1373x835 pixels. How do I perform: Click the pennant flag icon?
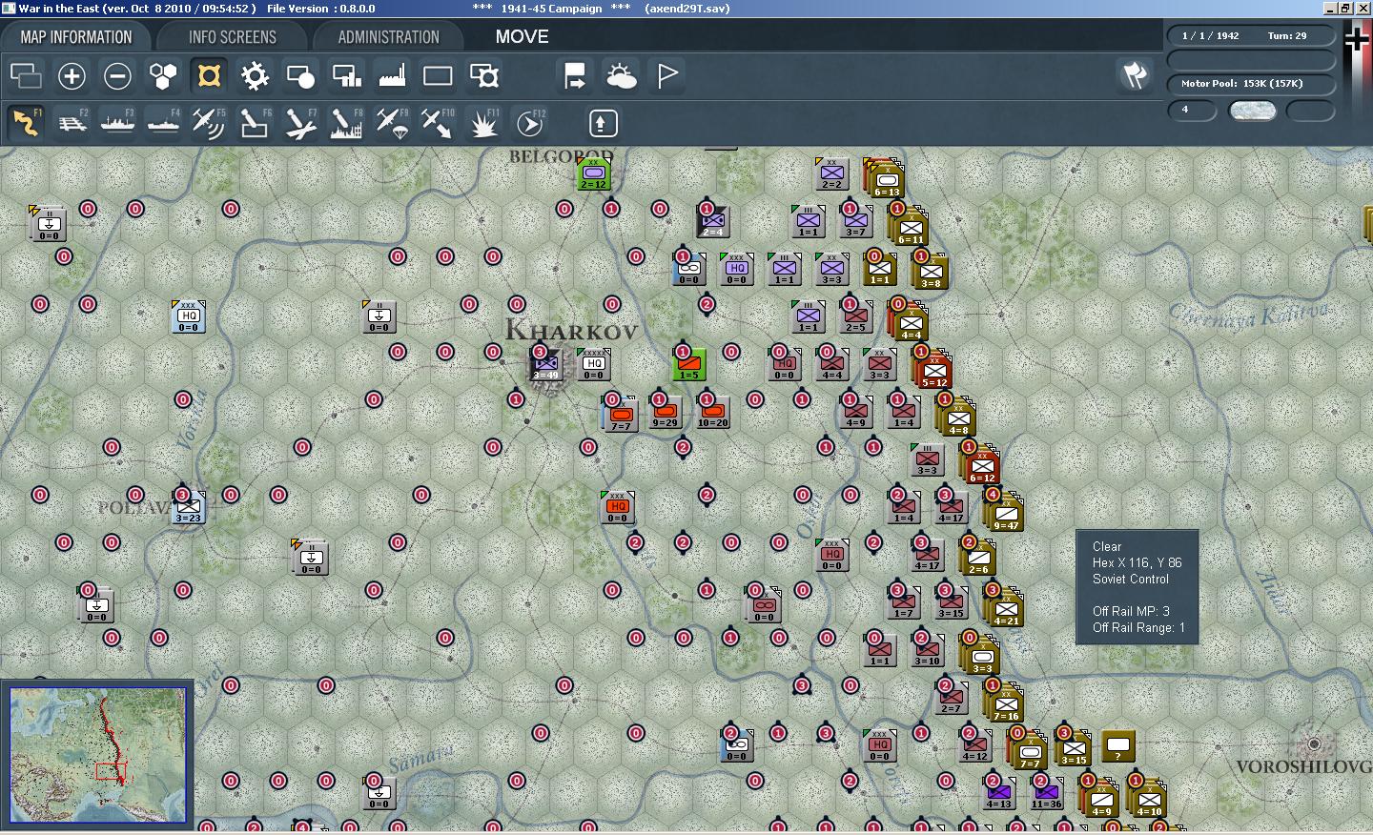666,75
